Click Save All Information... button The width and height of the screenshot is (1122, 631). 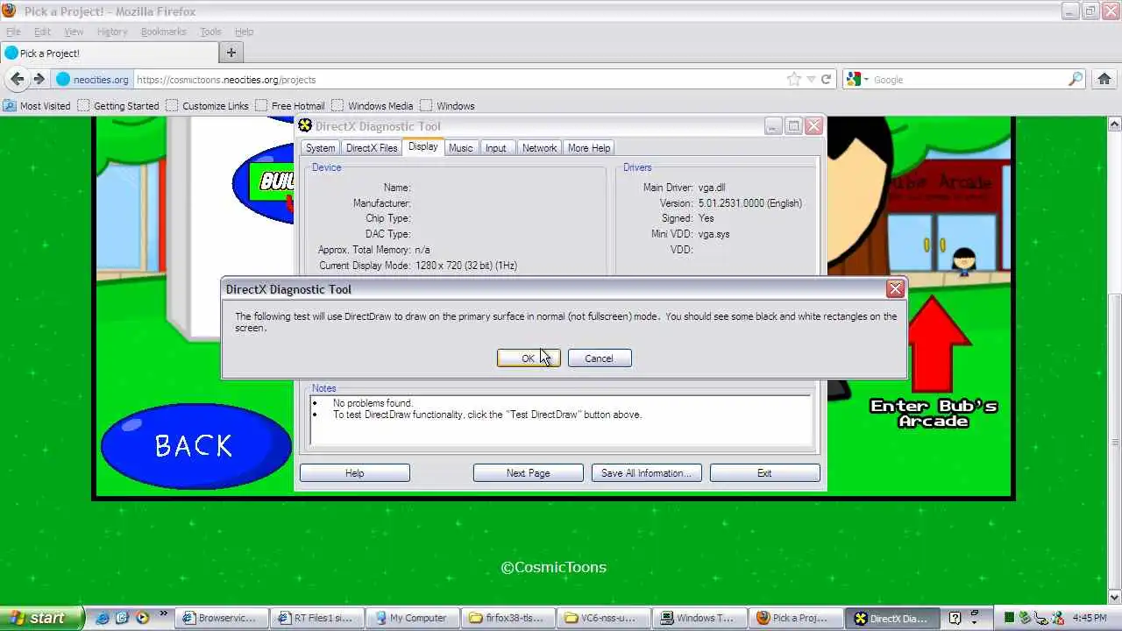coord(646,473)
